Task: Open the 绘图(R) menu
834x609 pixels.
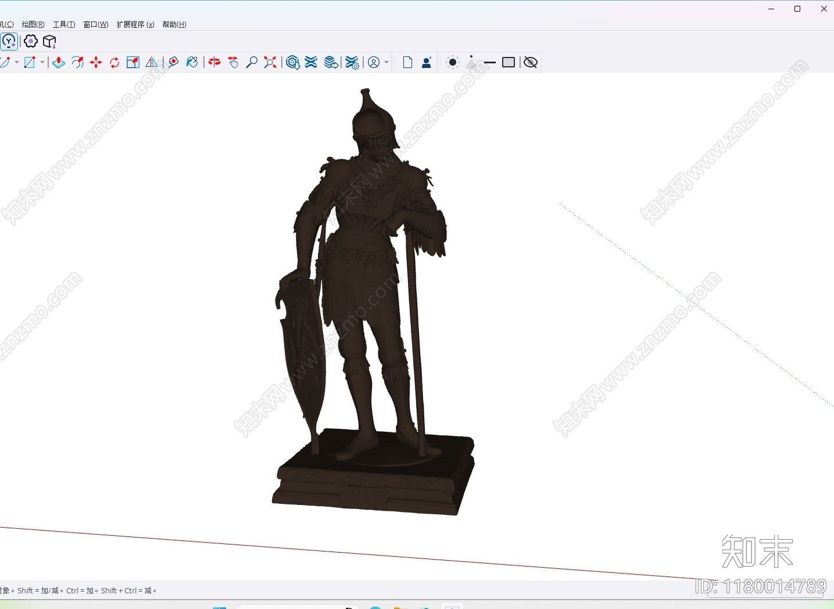Action: click(x=33, y=24)
